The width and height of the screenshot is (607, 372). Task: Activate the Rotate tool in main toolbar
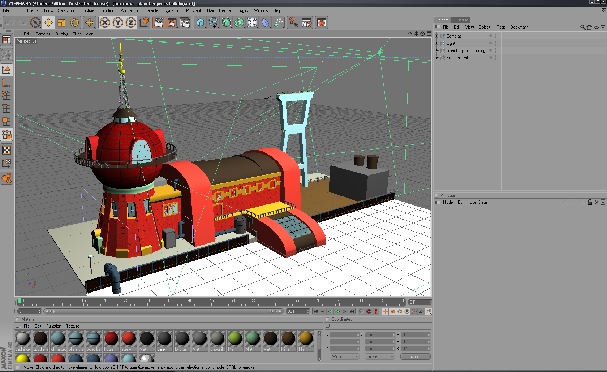click(x=74, y=23)
